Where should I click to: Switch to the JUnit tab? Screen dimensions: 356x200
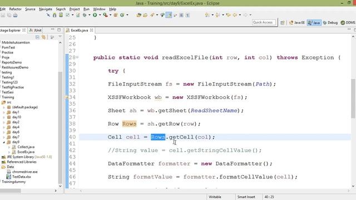pyautogui.click(x=35, y=30)
